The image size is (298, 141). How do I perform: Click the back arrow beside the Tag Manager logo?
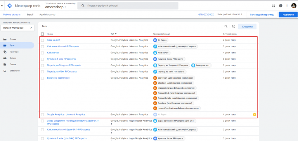click(2, 6)
